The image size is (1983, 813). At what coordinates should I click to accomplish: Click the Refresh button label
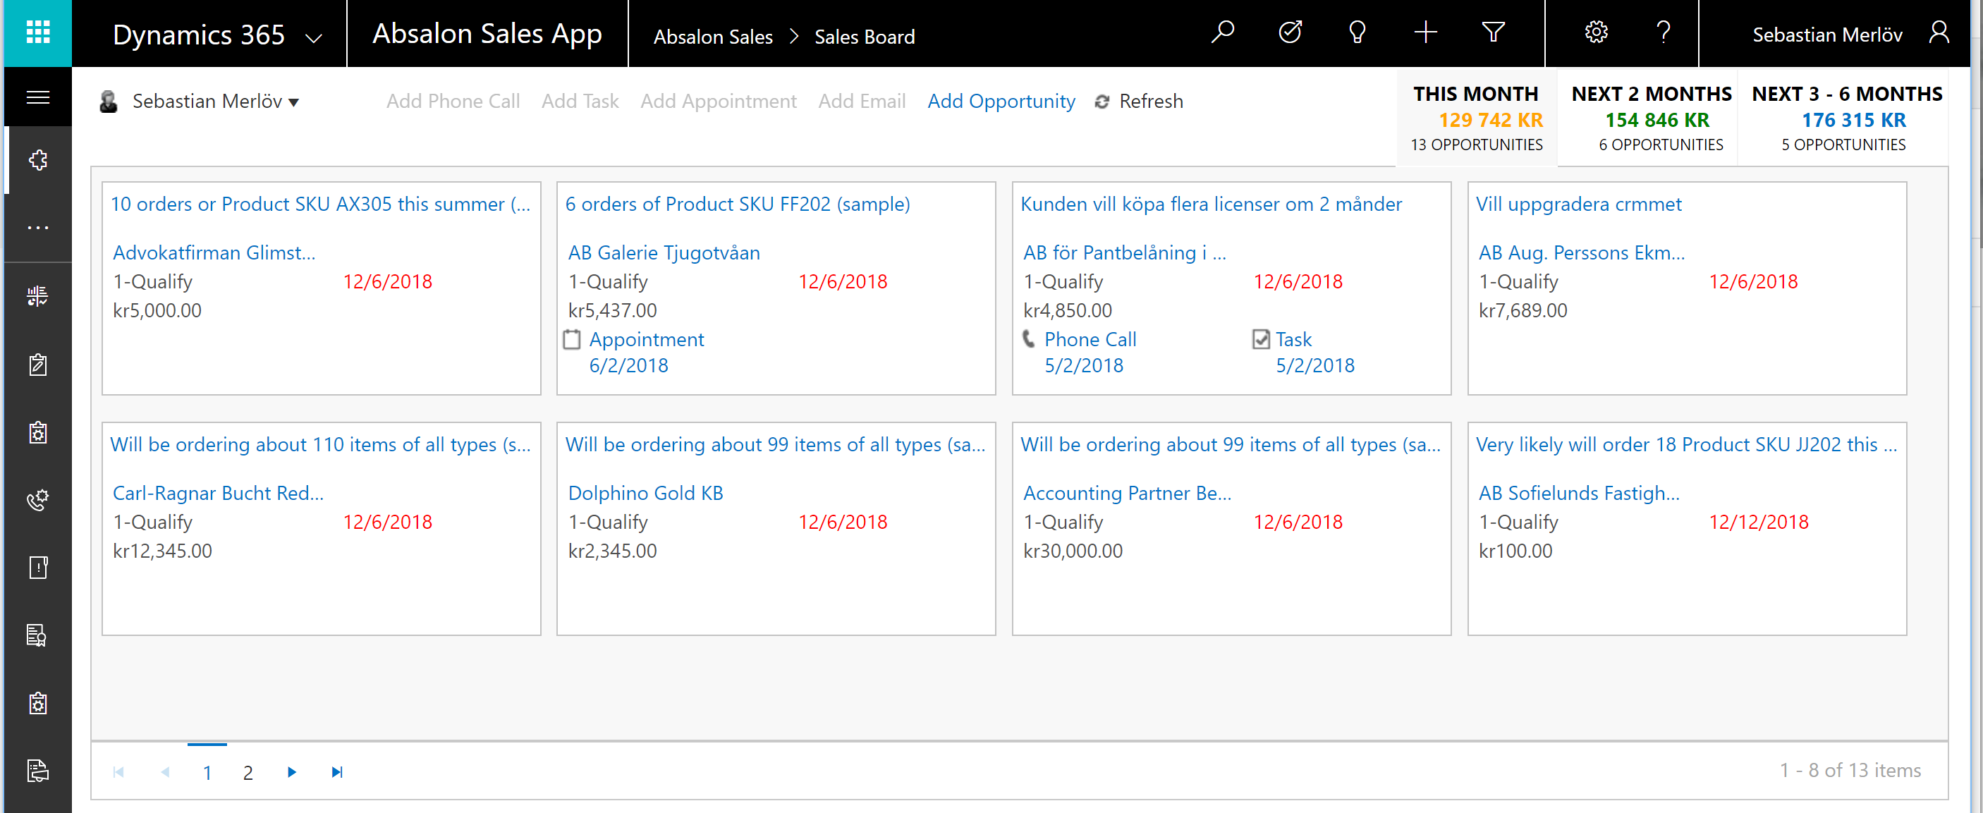click(1151, 102)
